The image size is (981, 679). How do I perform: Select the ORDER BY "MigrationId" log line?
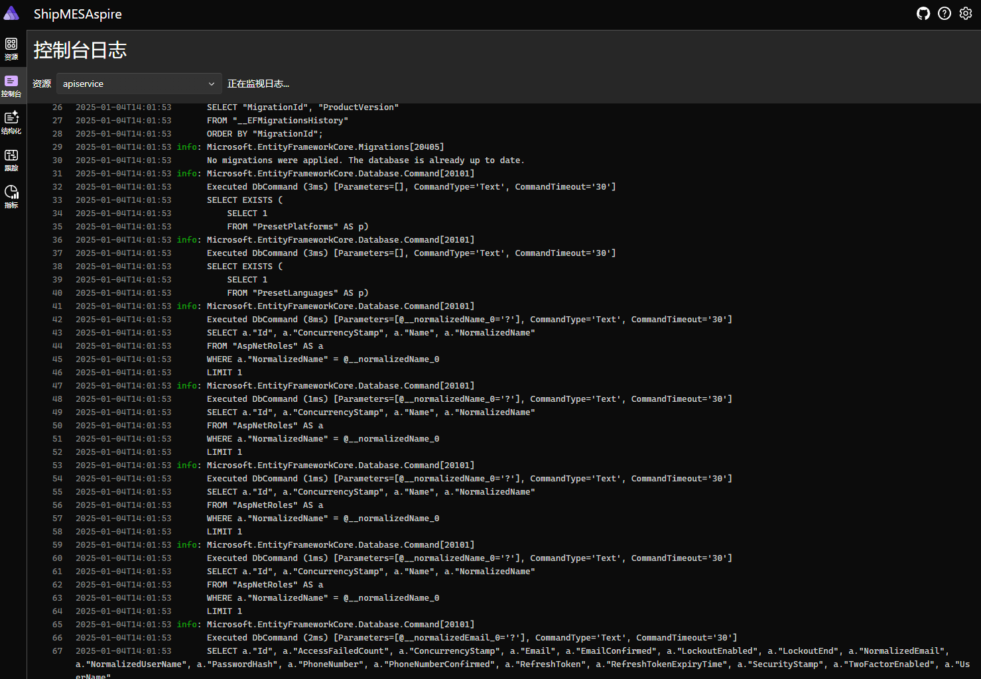[x=265, y=134]
